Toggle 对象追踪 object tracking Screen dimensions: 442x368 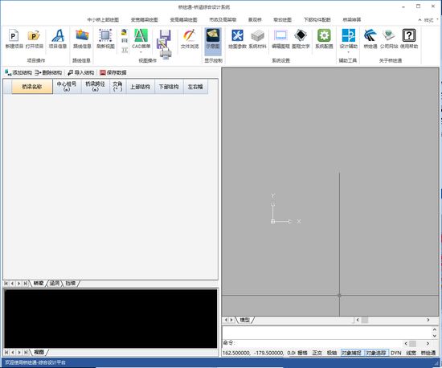[x=376, y=353]
